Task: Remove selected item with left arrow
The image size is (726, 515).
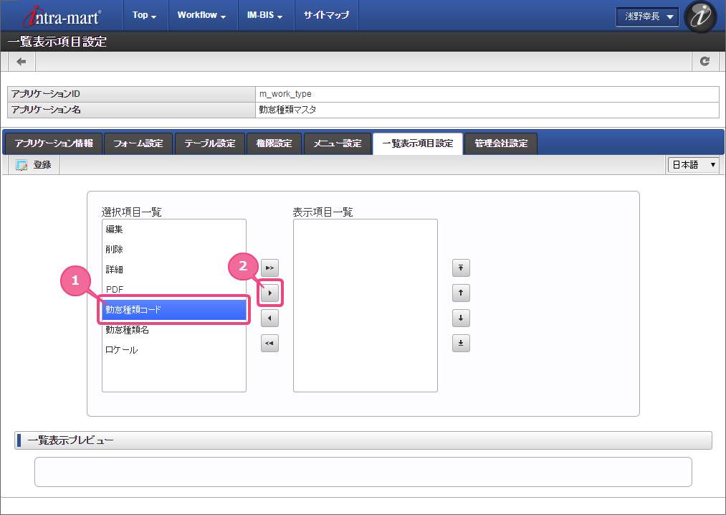Action: (269, 318)
